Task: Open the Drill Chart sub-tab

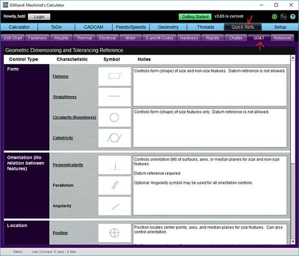Action: (13, 38)
